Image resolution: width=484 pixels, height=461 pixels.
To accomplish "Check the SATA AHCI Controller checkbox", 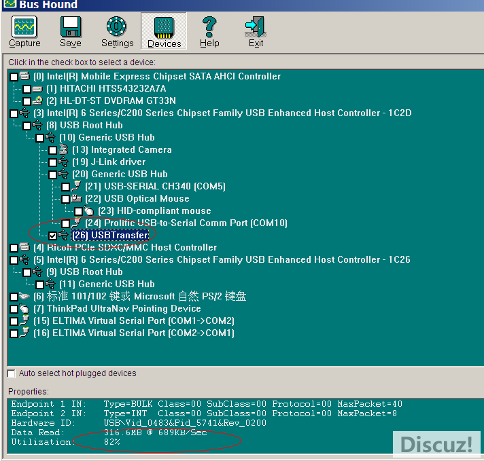I will click(x=14, y=77).
